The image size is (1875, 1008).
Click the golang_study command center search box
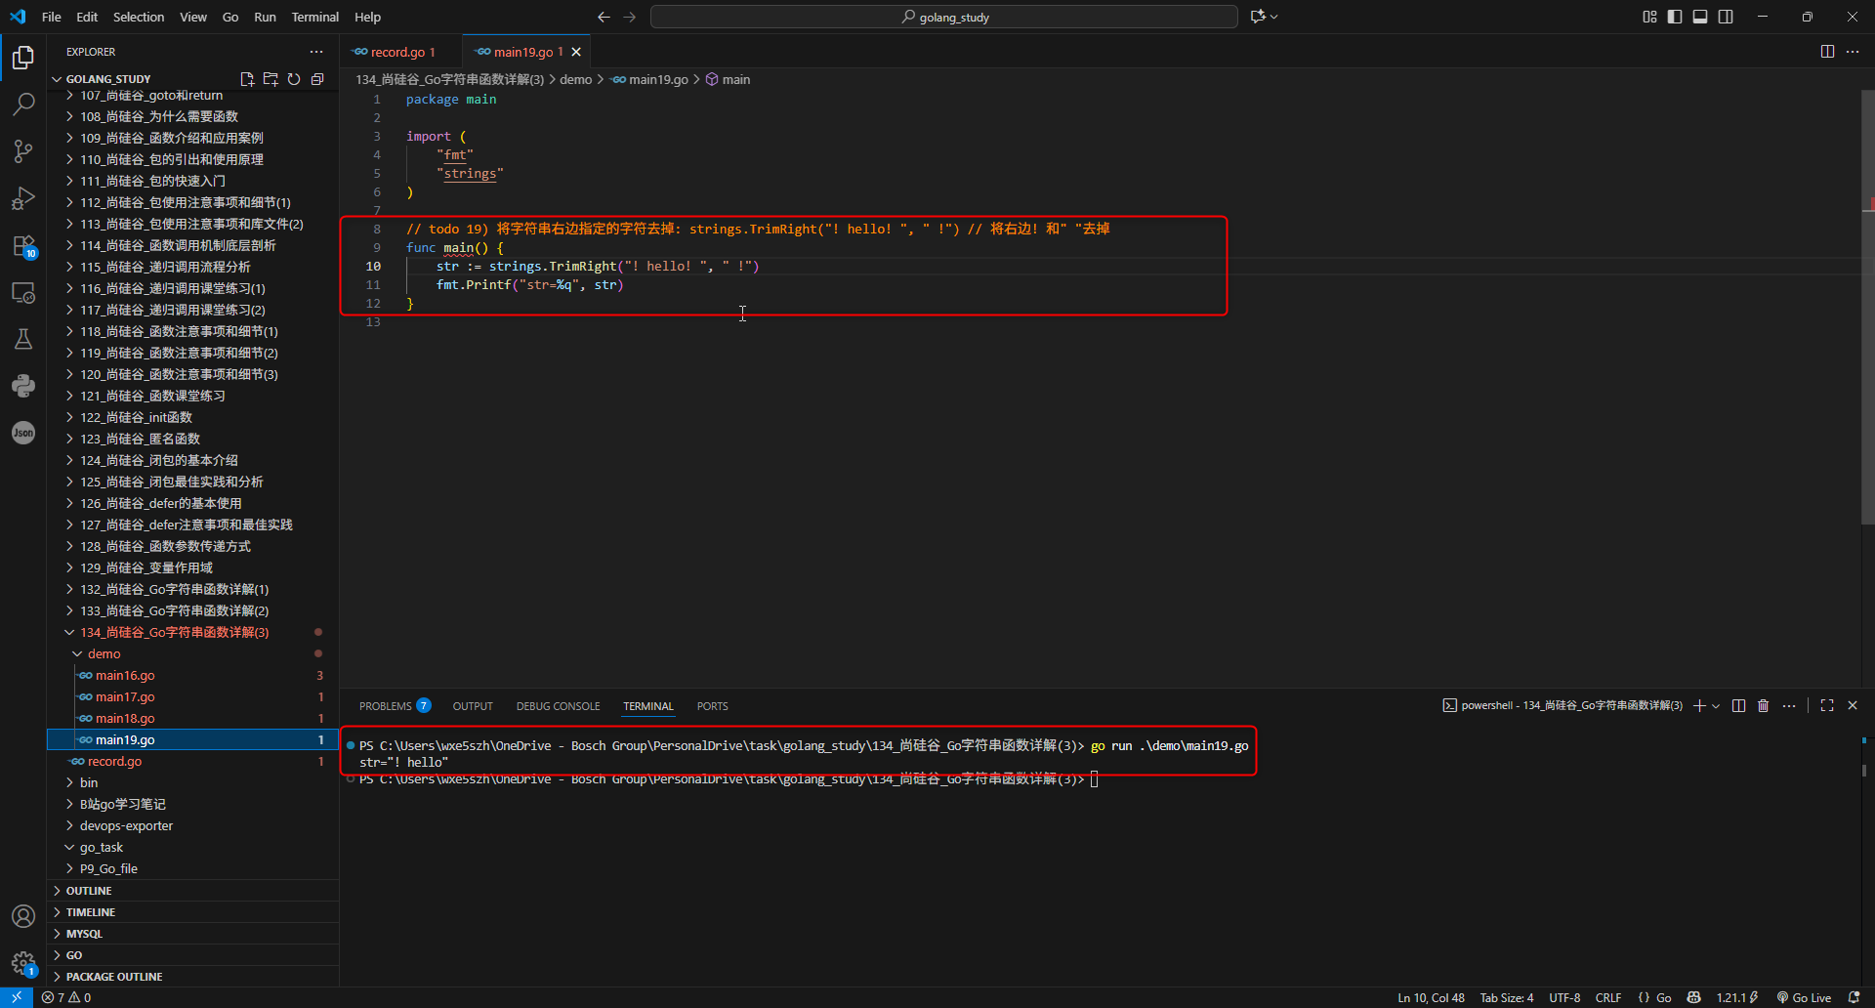944,17
